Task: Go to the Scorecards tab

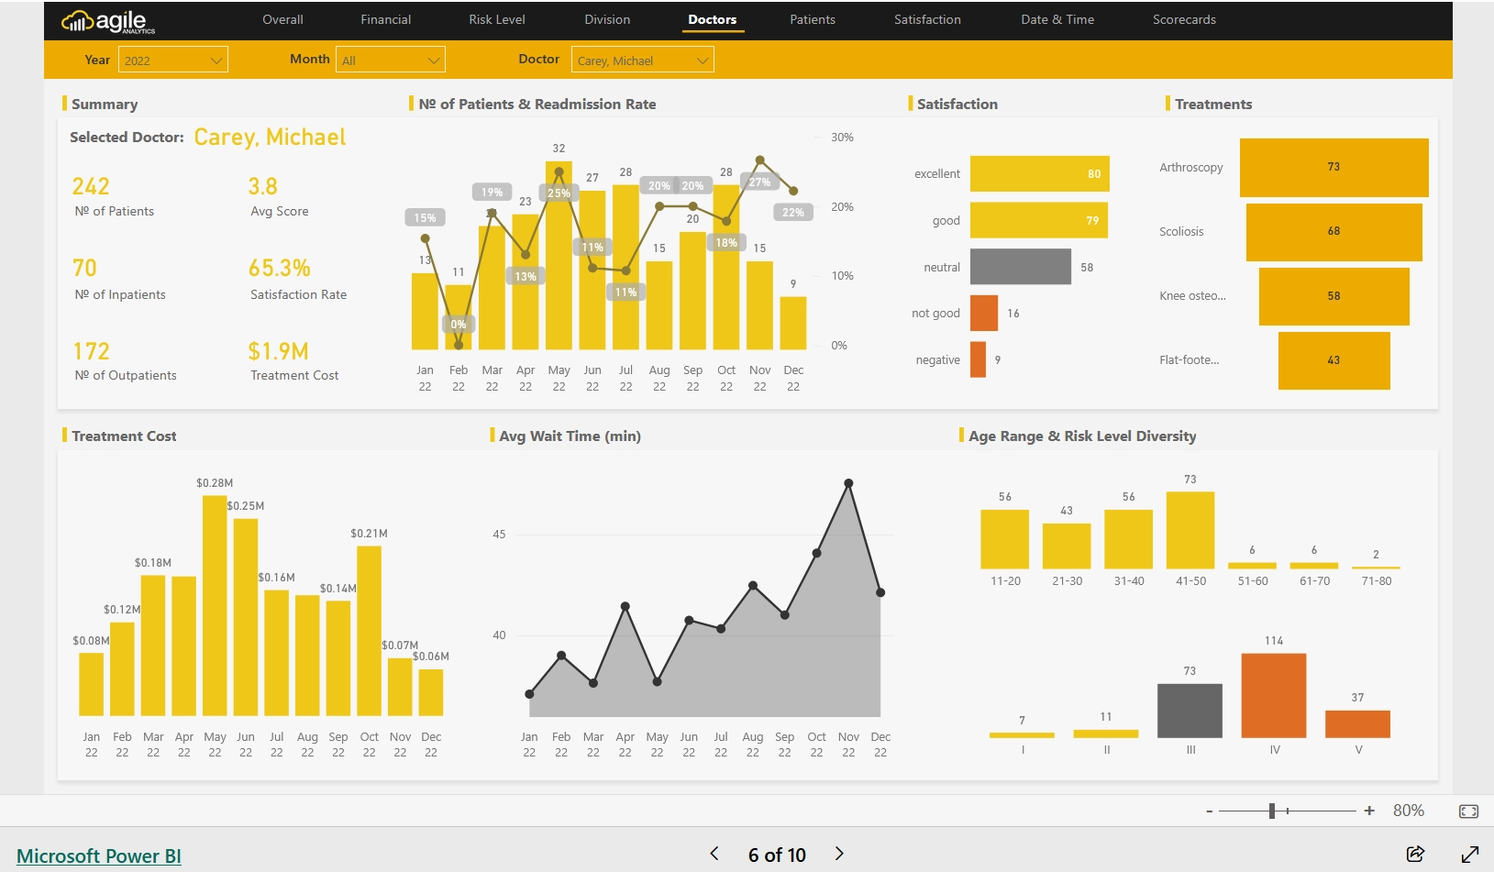Action: [x=1184, y=19]
